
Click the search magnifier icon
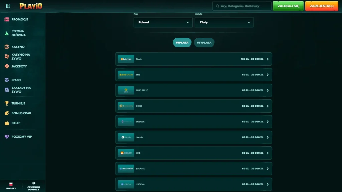pos(217,6)
